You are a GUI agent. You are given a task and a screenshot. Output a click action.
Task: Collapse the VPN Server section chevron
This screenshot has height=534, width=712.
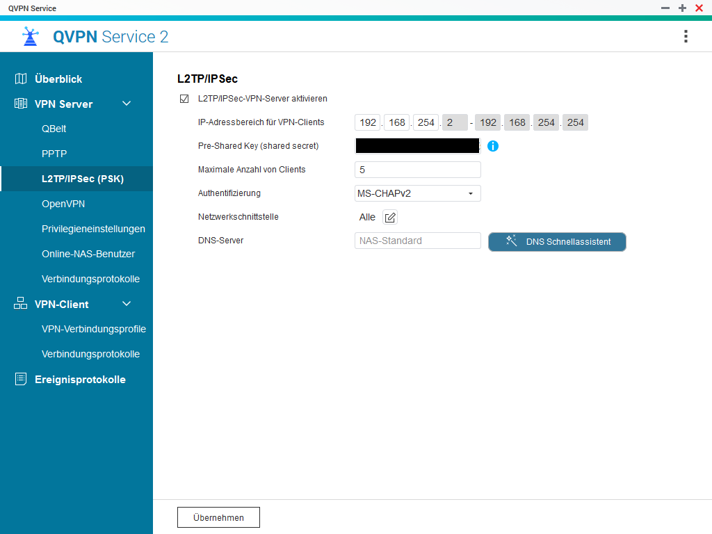(127, 104)
